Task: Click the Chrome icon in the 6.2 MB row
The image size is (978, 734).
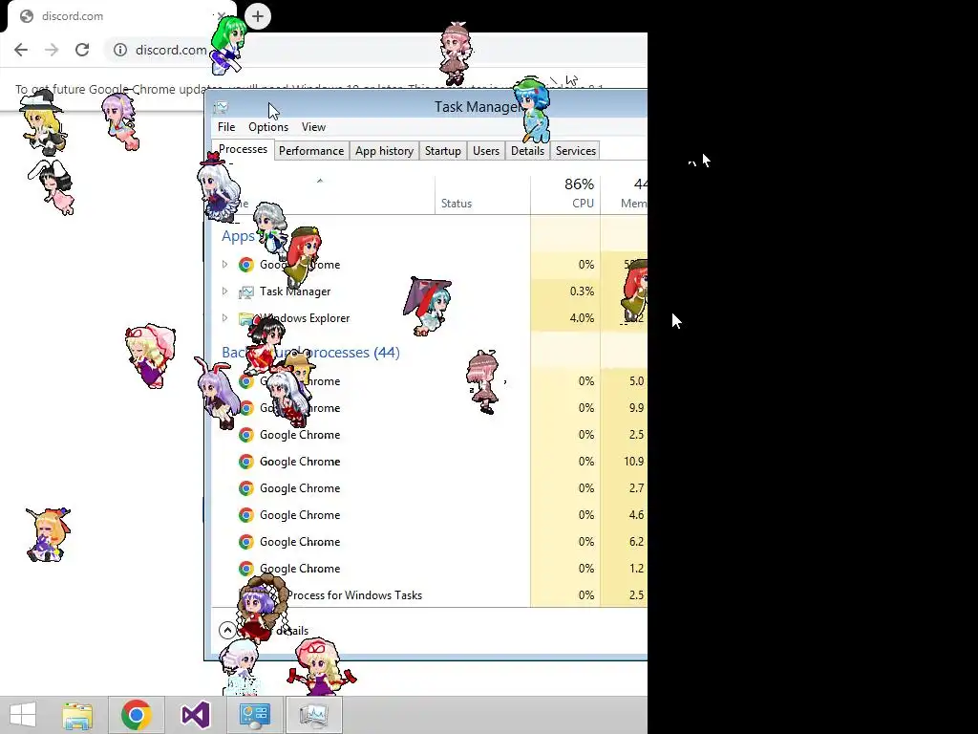Action: [x=246, y=542]
